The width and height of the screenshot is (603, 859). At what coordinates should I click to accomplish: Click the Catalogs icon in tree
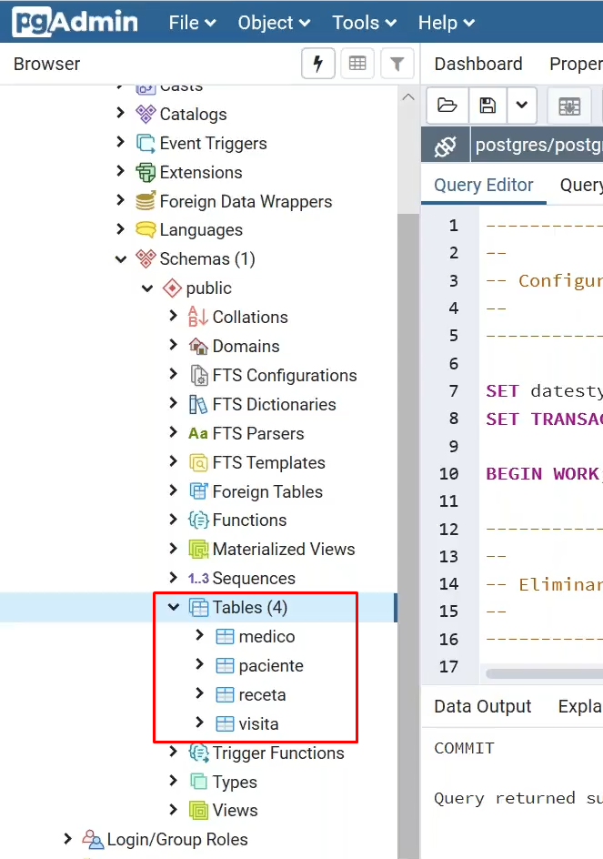point(146,114)
